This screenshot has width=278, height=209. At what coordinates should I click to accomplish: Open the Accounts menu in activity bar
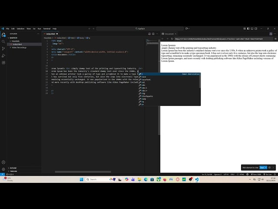[3, 162]
